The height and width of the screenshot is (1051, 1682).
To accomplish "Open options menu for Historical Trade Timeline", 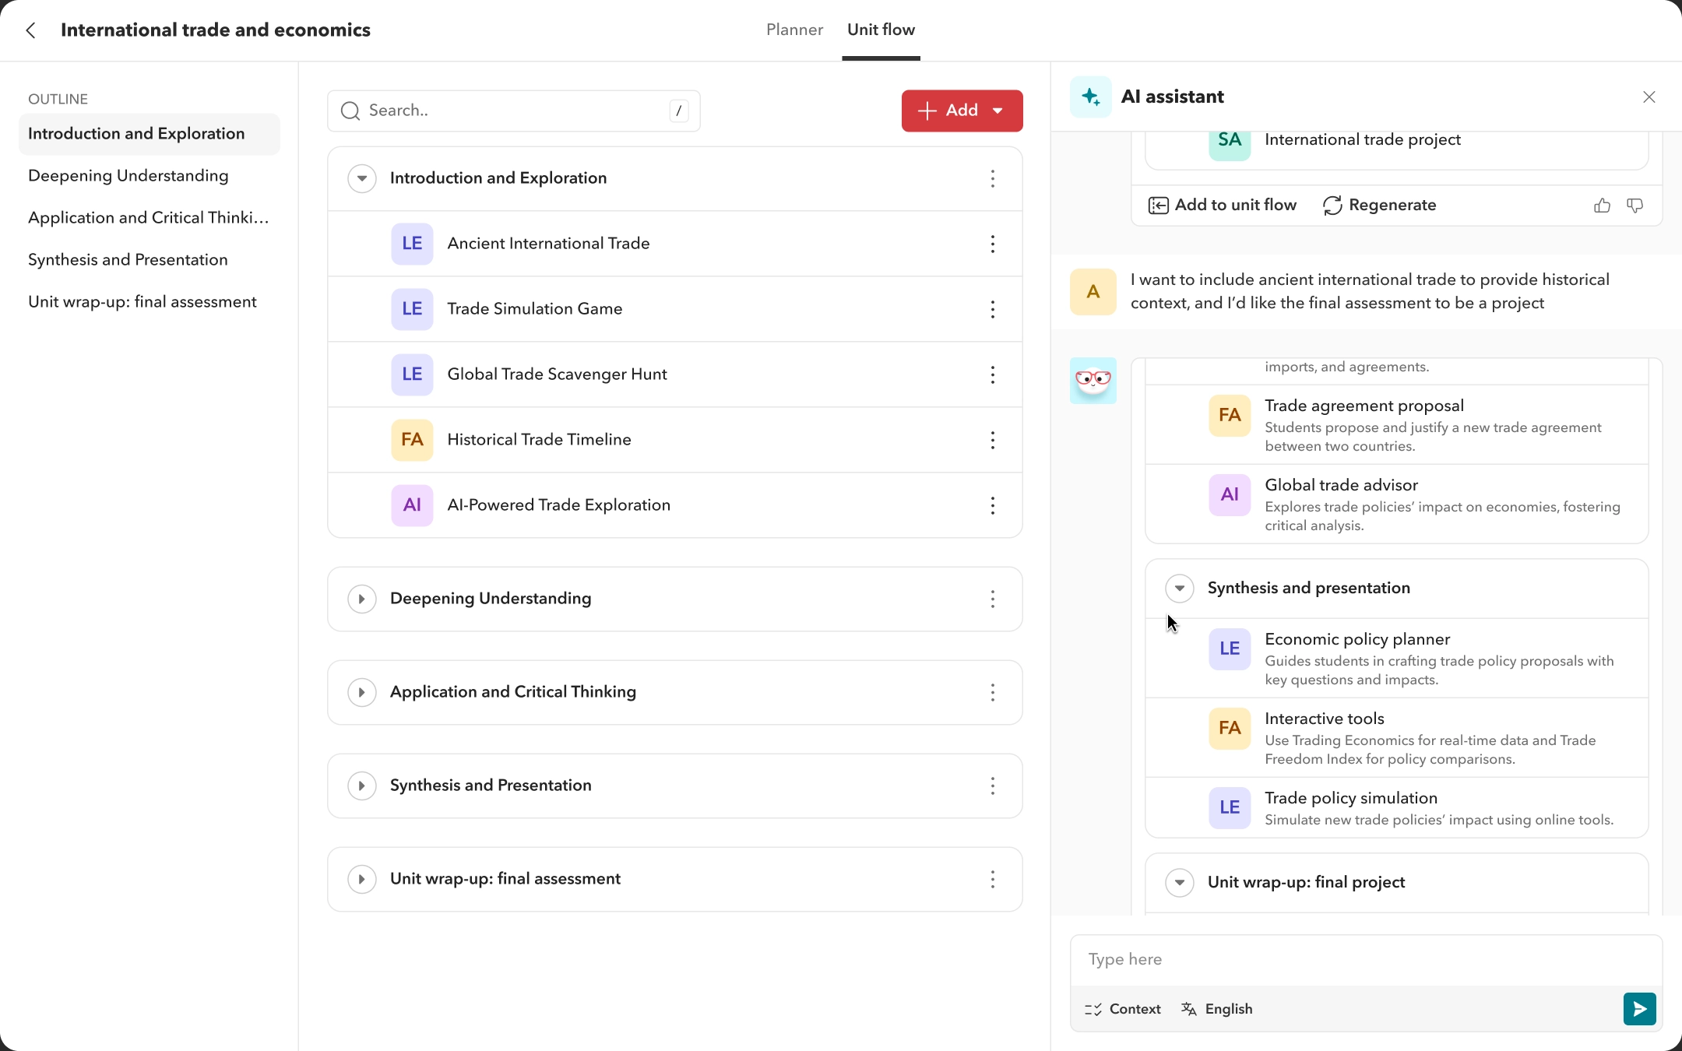I will [x=992, y=440].
